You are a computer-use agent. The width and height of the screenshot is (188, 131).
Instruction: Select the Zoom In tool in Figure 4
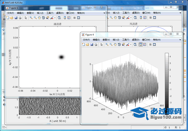coord(107,45)
